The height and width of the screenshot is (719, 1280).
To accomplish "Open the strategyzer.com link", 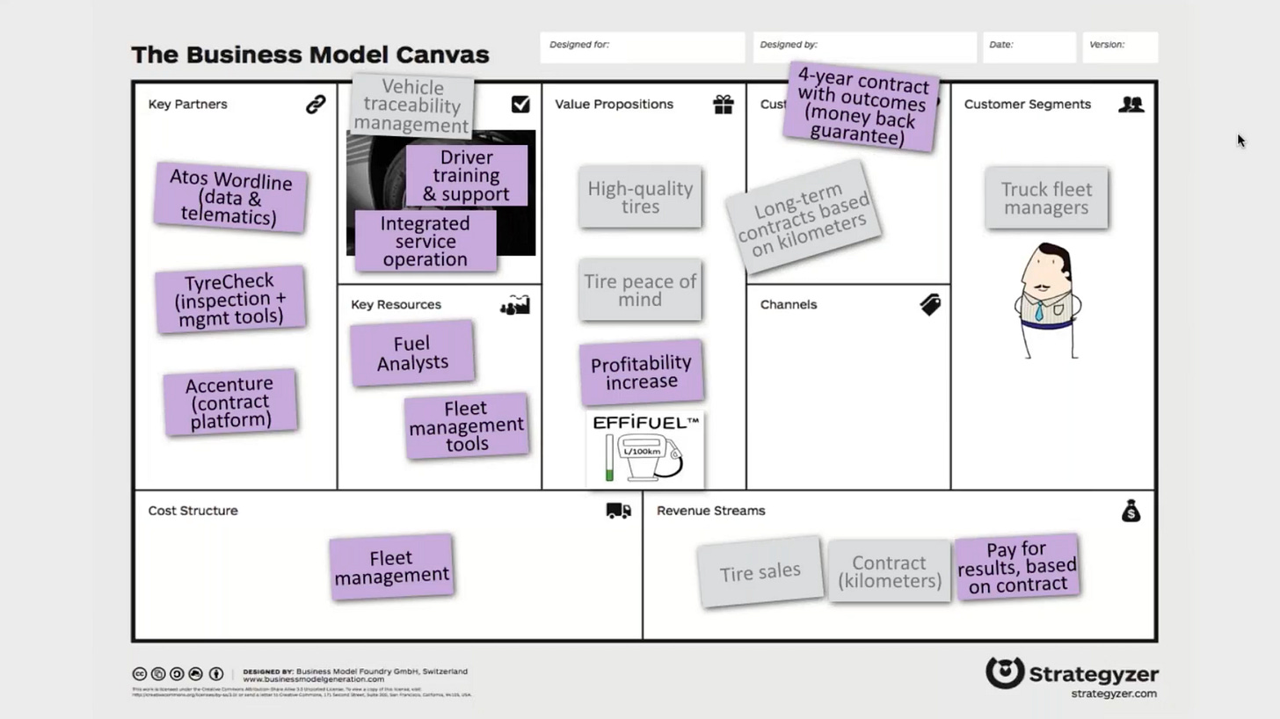I will [x=1114, y=694].
